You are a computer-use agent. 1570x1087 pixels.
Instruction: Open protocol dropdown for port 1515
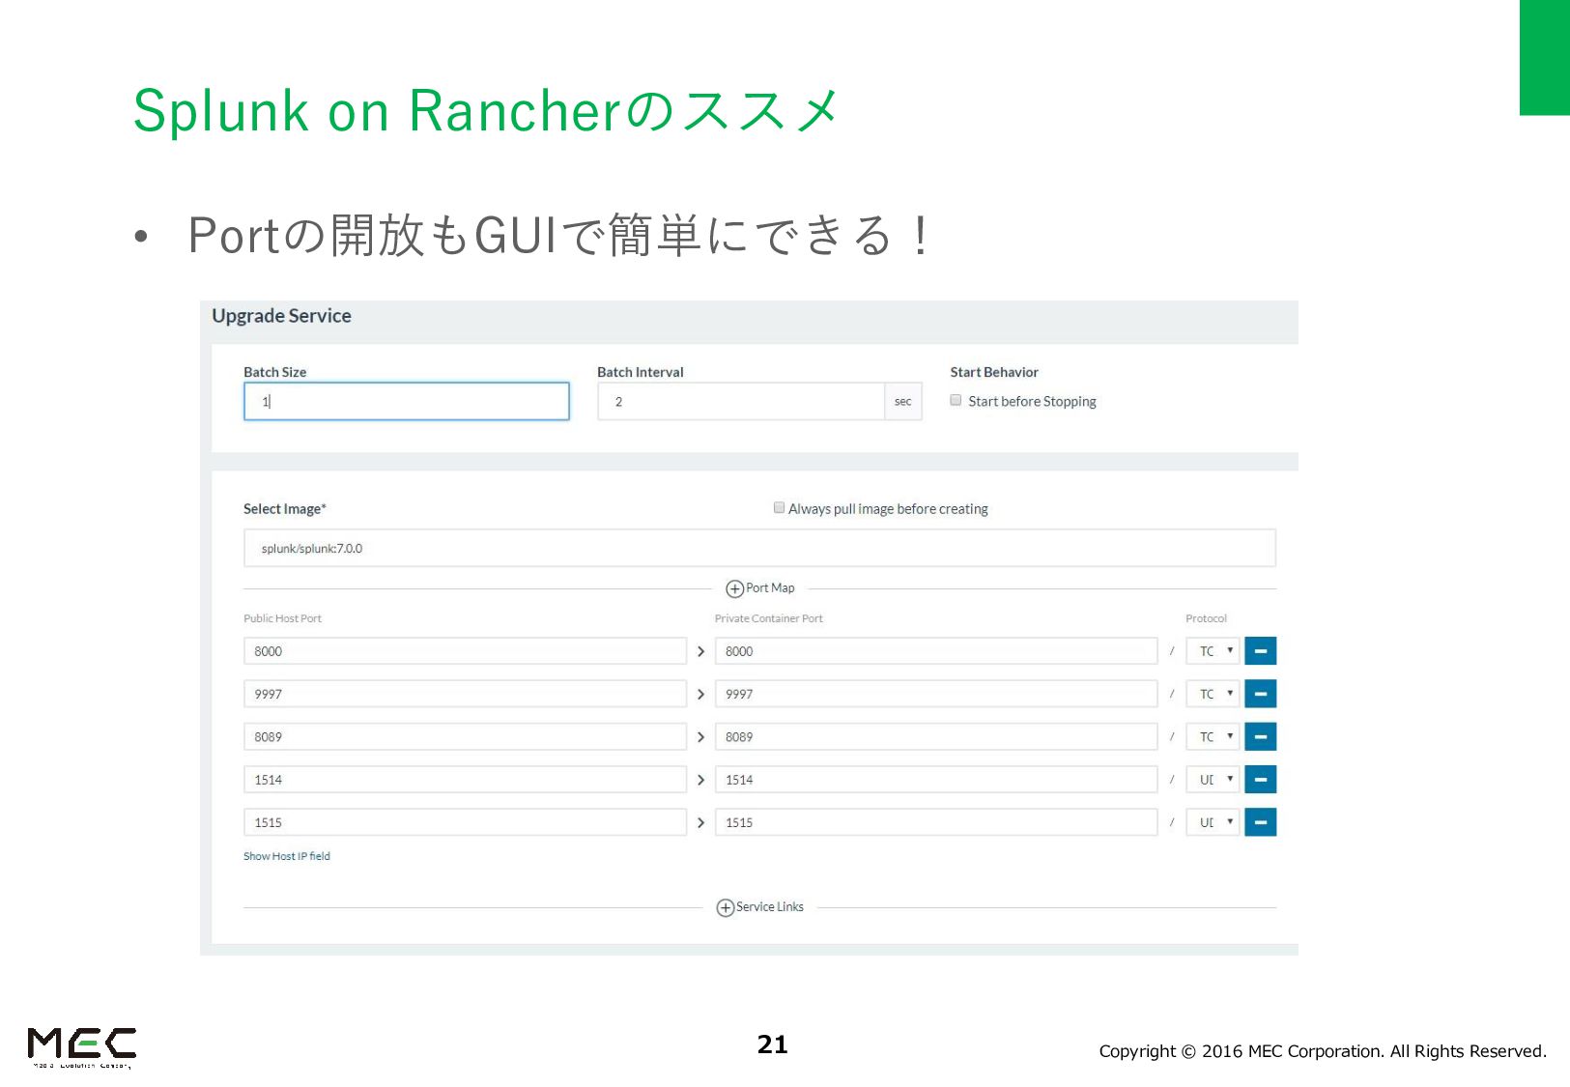(1213, 822)
